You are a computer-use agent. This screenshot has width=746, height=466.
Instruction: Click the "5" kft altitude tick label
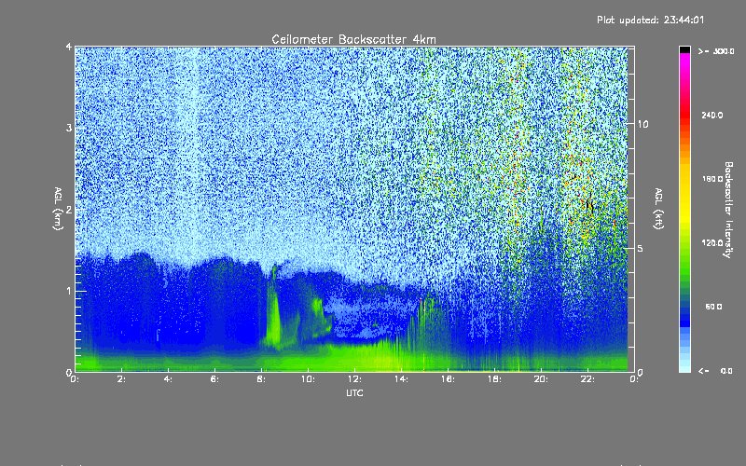[x=641, y=248]
